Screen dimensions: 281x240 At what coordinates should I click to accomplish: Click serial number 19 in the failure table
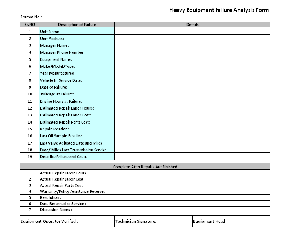(30, 157)
